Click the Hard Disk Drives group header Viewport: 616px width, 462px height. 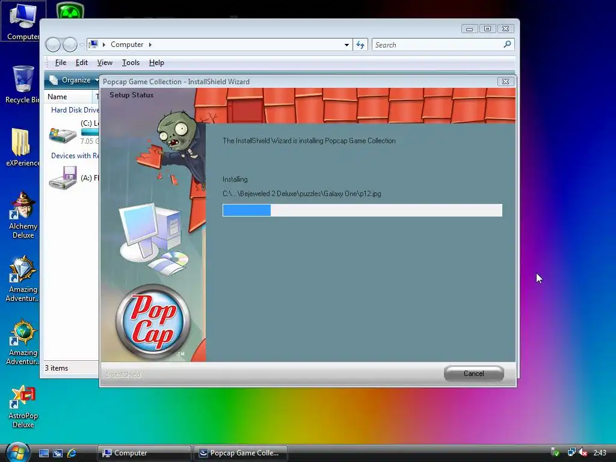click(75, 110)
